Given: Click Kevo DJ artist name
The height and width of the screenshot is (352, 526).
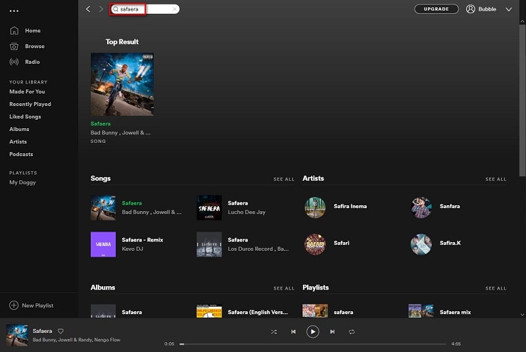Looking at the screenshot, I should pos(132,249).
